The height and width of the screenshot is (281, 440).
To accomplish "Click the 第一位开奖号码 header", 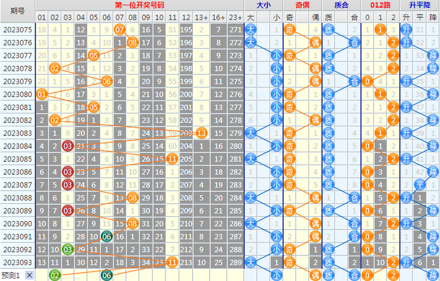I will click(x=140, y=5).
